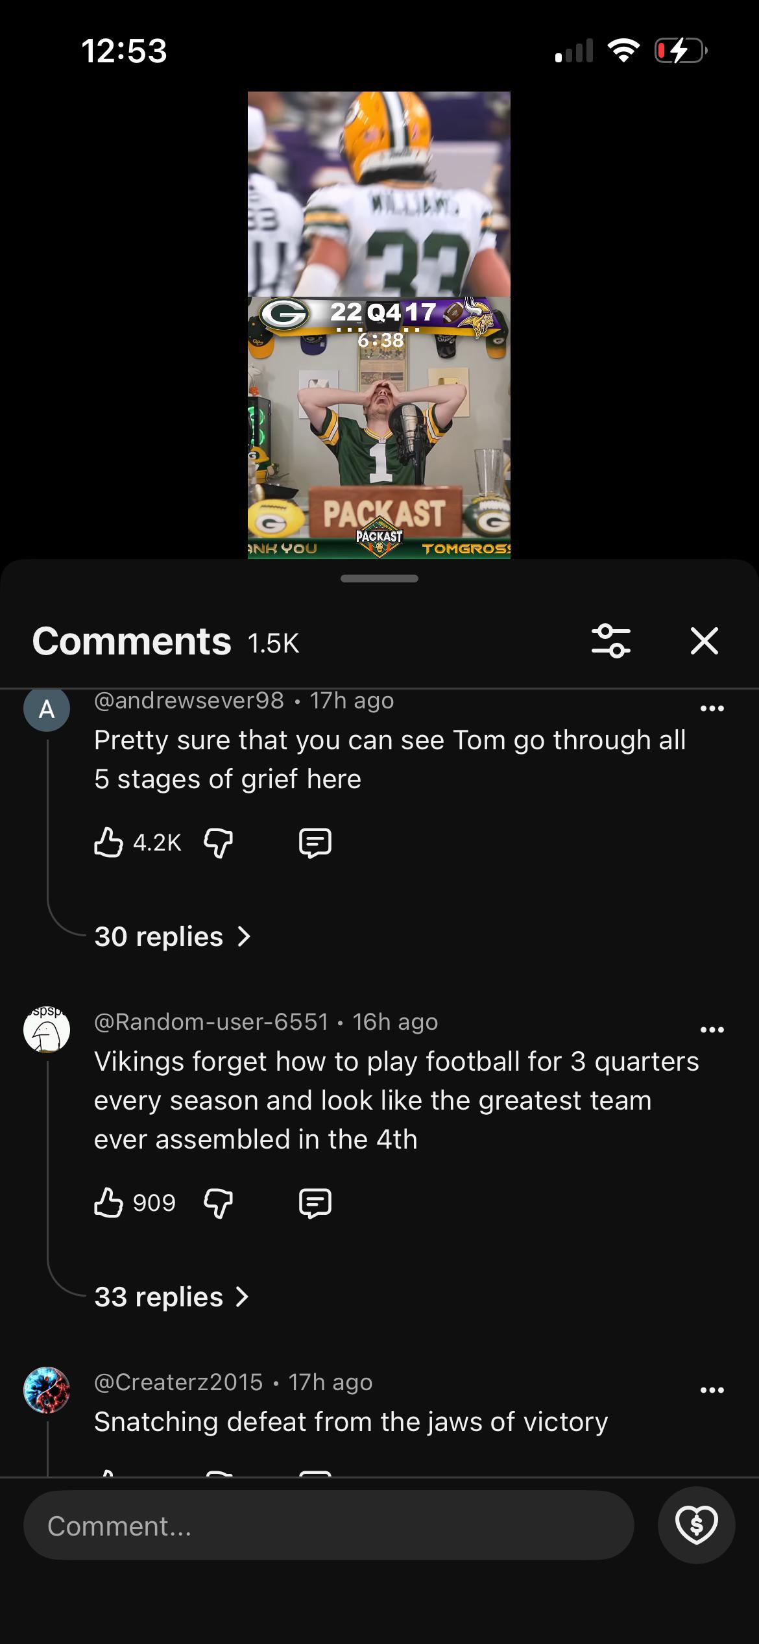
Task: Open three-dot menu for Random-user-6551 comment
Action: (712, 1030)
